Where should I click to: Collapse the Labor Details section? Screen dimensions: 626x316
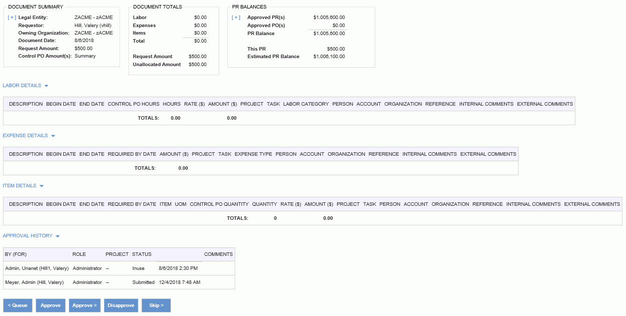[x=26, y=86]
